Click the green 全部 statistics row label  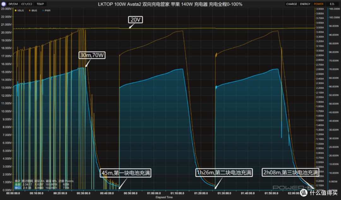click(x=17, y=184)
